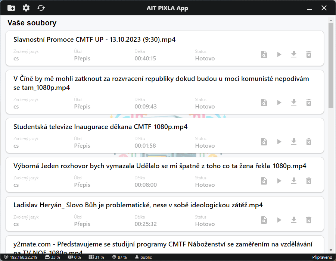Click the scroll down arrow of the scrollbar

point(331,250)
